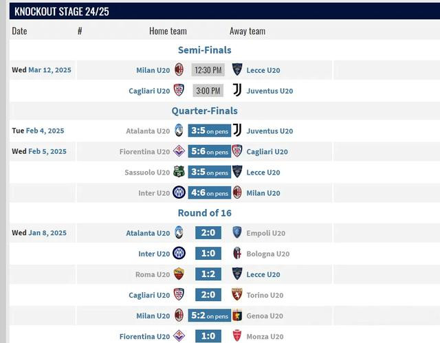Image resolution: width=440 pixels, height=343 pixels.
Task: Click the Roma U20 crest
Action: (x=179, y=274)
